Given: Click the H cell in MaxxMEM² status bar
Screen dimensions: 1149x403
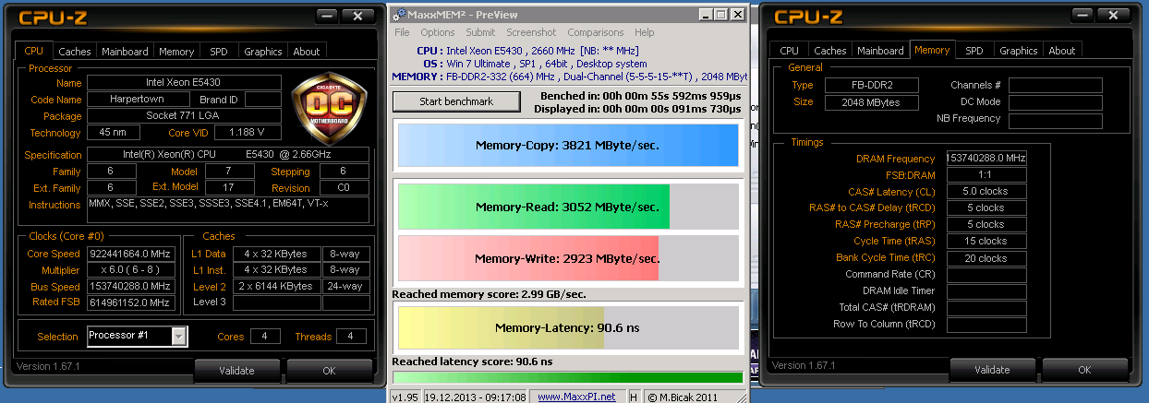Looking at the screenshot, I should coord(635,397).
